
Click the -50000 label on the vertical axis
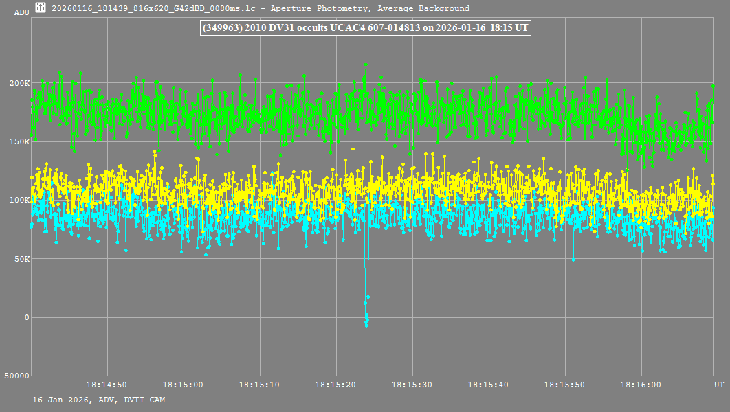click(x=16, y=376)
